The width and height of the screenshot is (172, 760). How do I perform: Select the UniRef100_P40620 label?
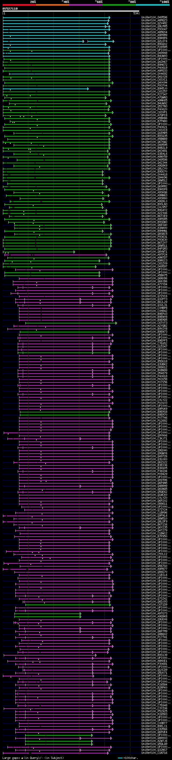click(154, 109)
